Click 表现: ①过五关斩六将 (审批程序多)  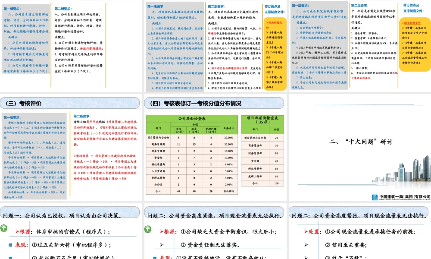click(63, 245)
